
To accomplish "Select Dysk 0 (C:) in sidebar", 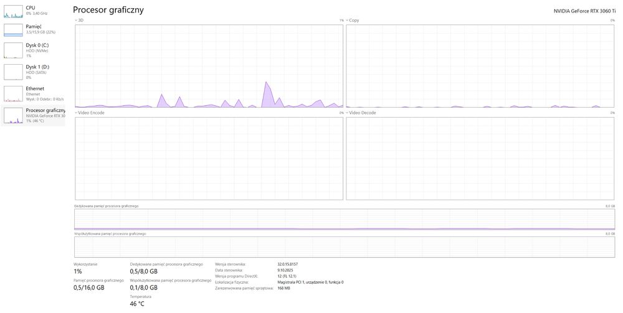I will click(x=32, y=50).
